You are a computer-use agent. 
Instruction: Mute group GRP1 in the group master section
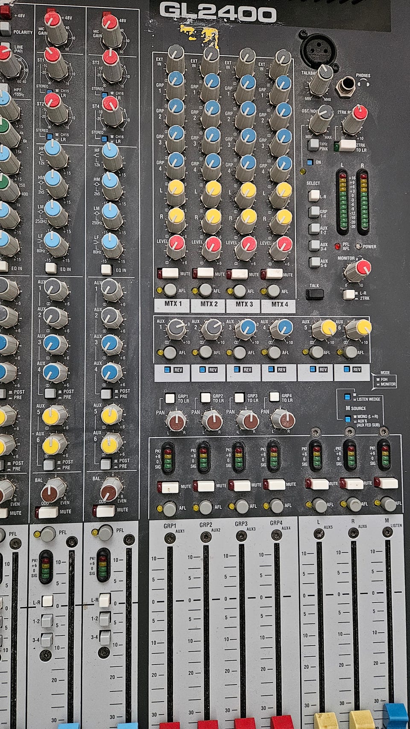(170, 487)
